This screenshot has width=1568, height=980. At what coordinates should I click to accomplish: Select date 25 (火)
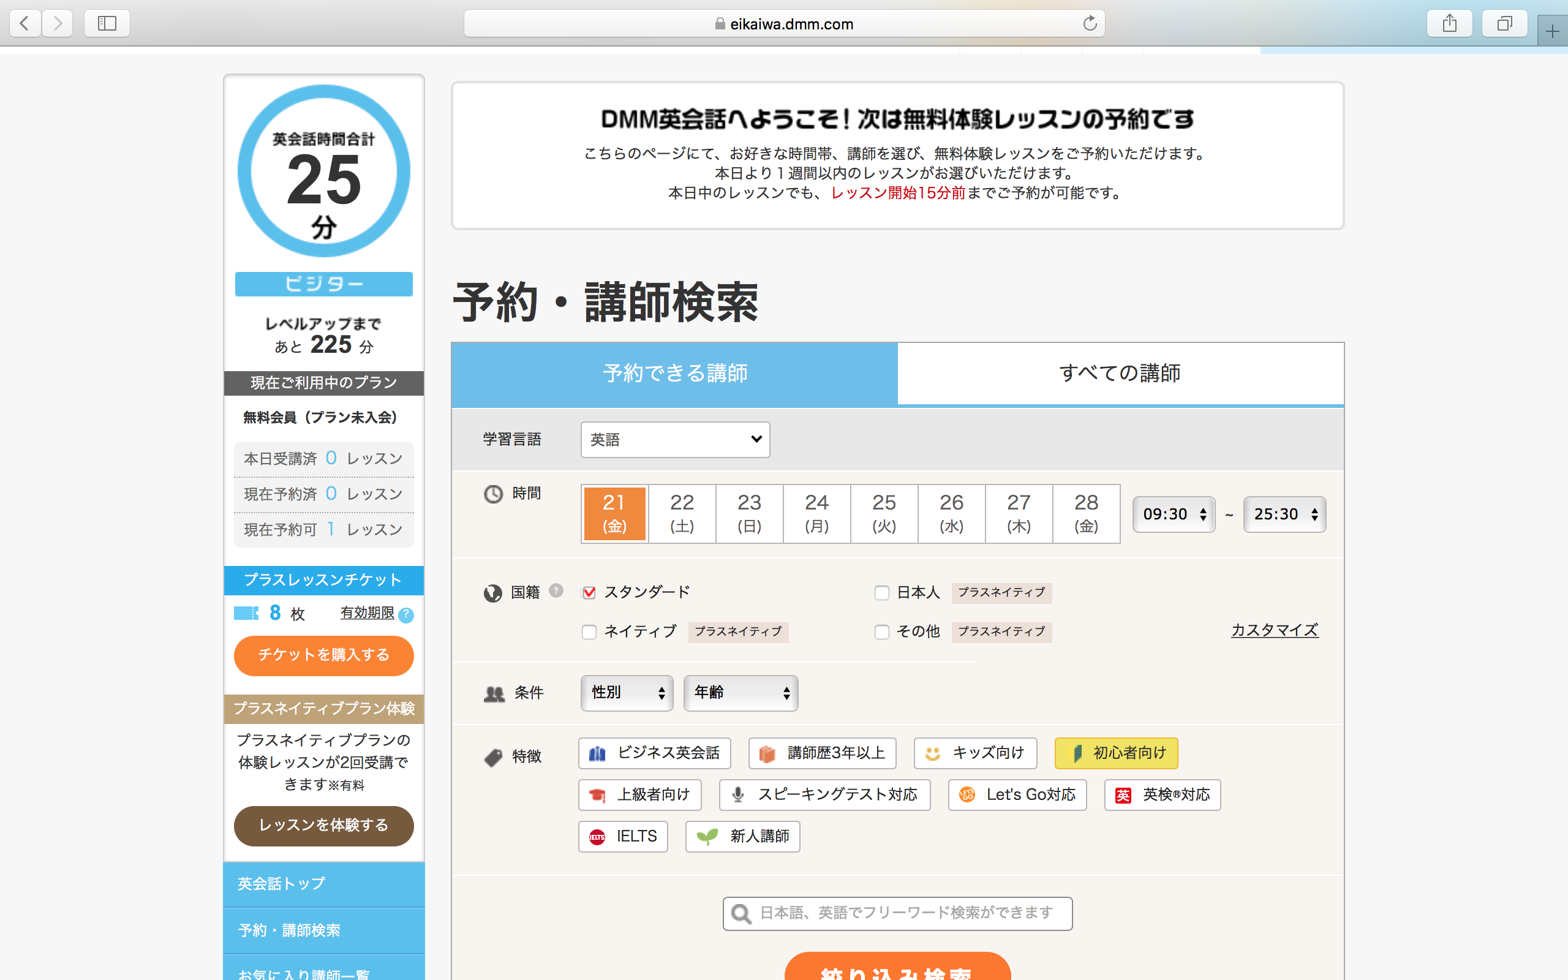coord(884,513)
